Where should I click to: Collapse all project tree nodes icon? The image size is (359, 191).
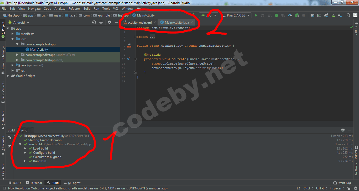tap(101, 23)
